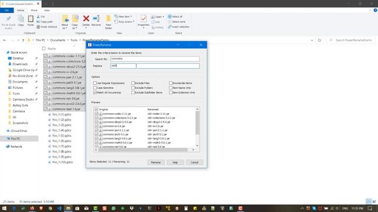Click Paste shortcut in the ribbon
The height and width of the screenshot is (212, 378).
coord(47,26)
